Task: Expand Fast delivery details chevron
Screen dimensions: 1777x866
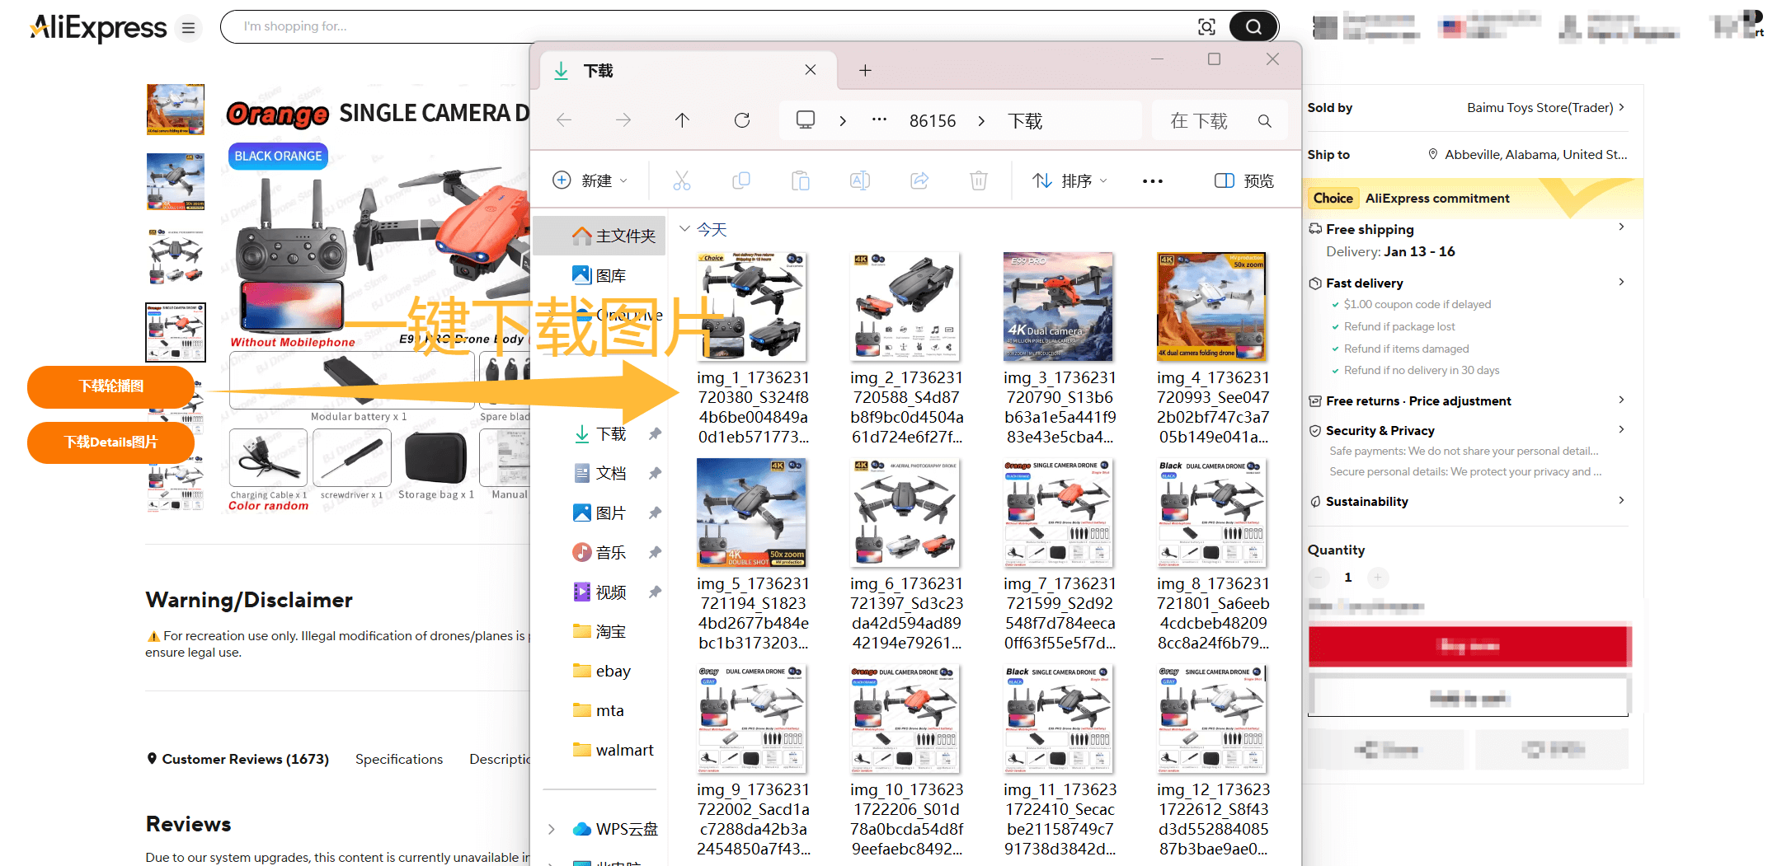Action: point(1621,282)
